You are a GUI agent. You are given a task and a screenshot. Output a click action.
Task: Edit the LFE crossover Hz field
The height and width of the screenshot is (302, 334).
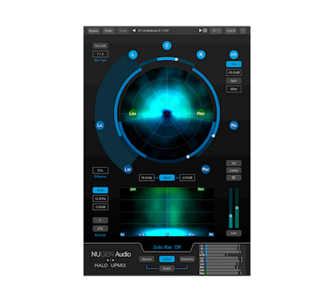234,89
